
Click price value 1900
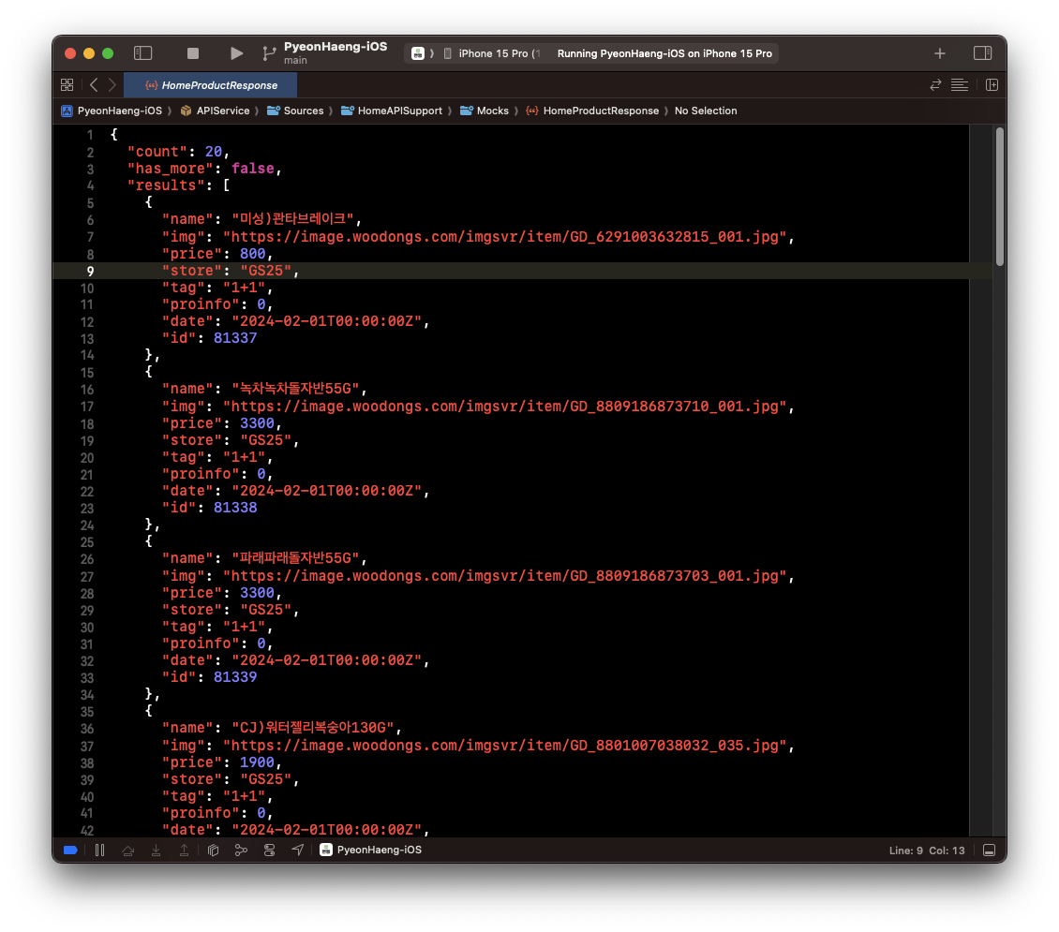point(257,762)
